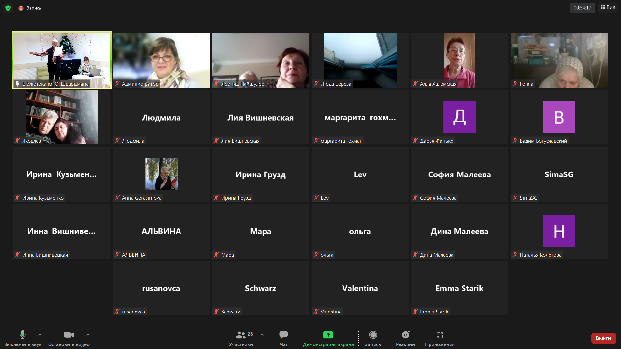Click the pin icon on Бібліотека tile
Viewport: 621px width, 349px height.
tap(17, 84)
